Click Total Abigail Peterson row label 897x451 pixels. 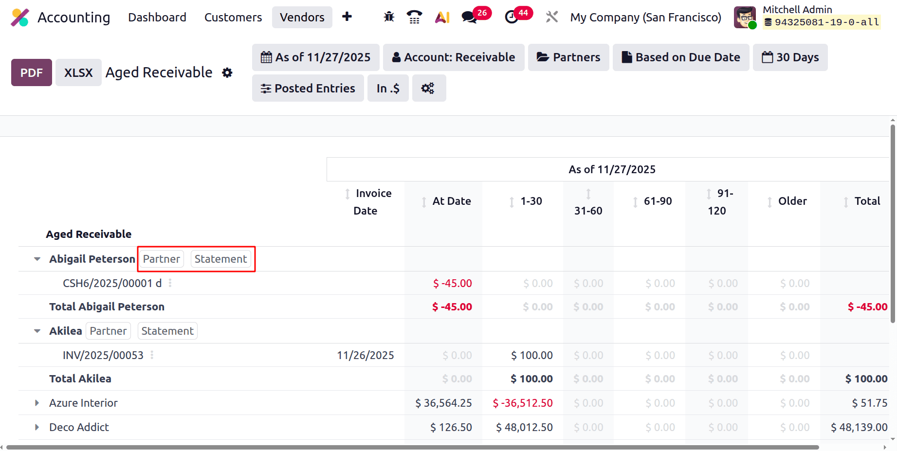coord(107,307)
